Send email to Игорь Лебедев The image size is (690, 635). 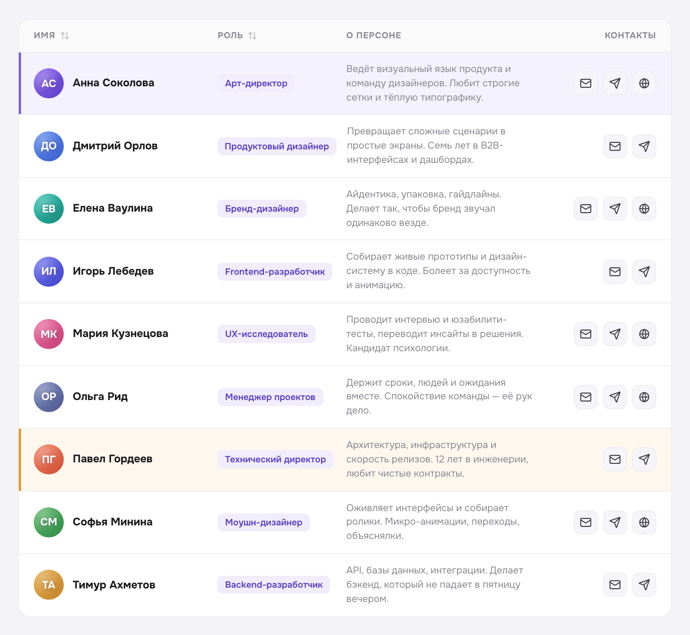pos(615,272)
